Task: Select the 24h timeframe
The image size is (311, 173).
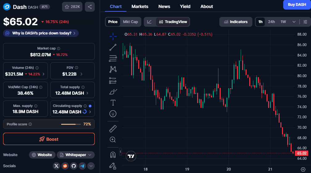Action: 272,22
